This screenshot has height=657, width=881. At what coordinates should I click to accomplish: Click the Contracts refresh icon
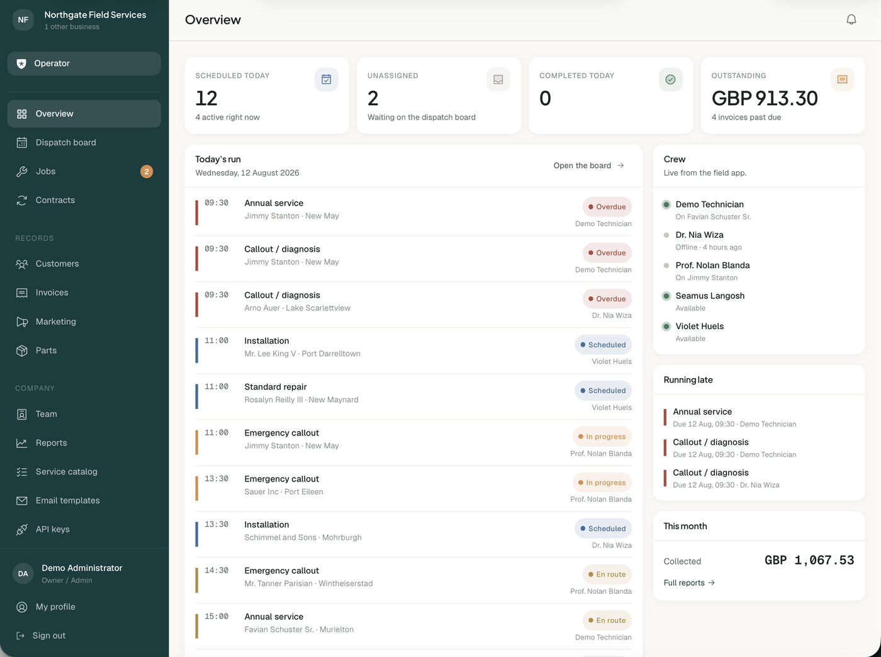22,200
